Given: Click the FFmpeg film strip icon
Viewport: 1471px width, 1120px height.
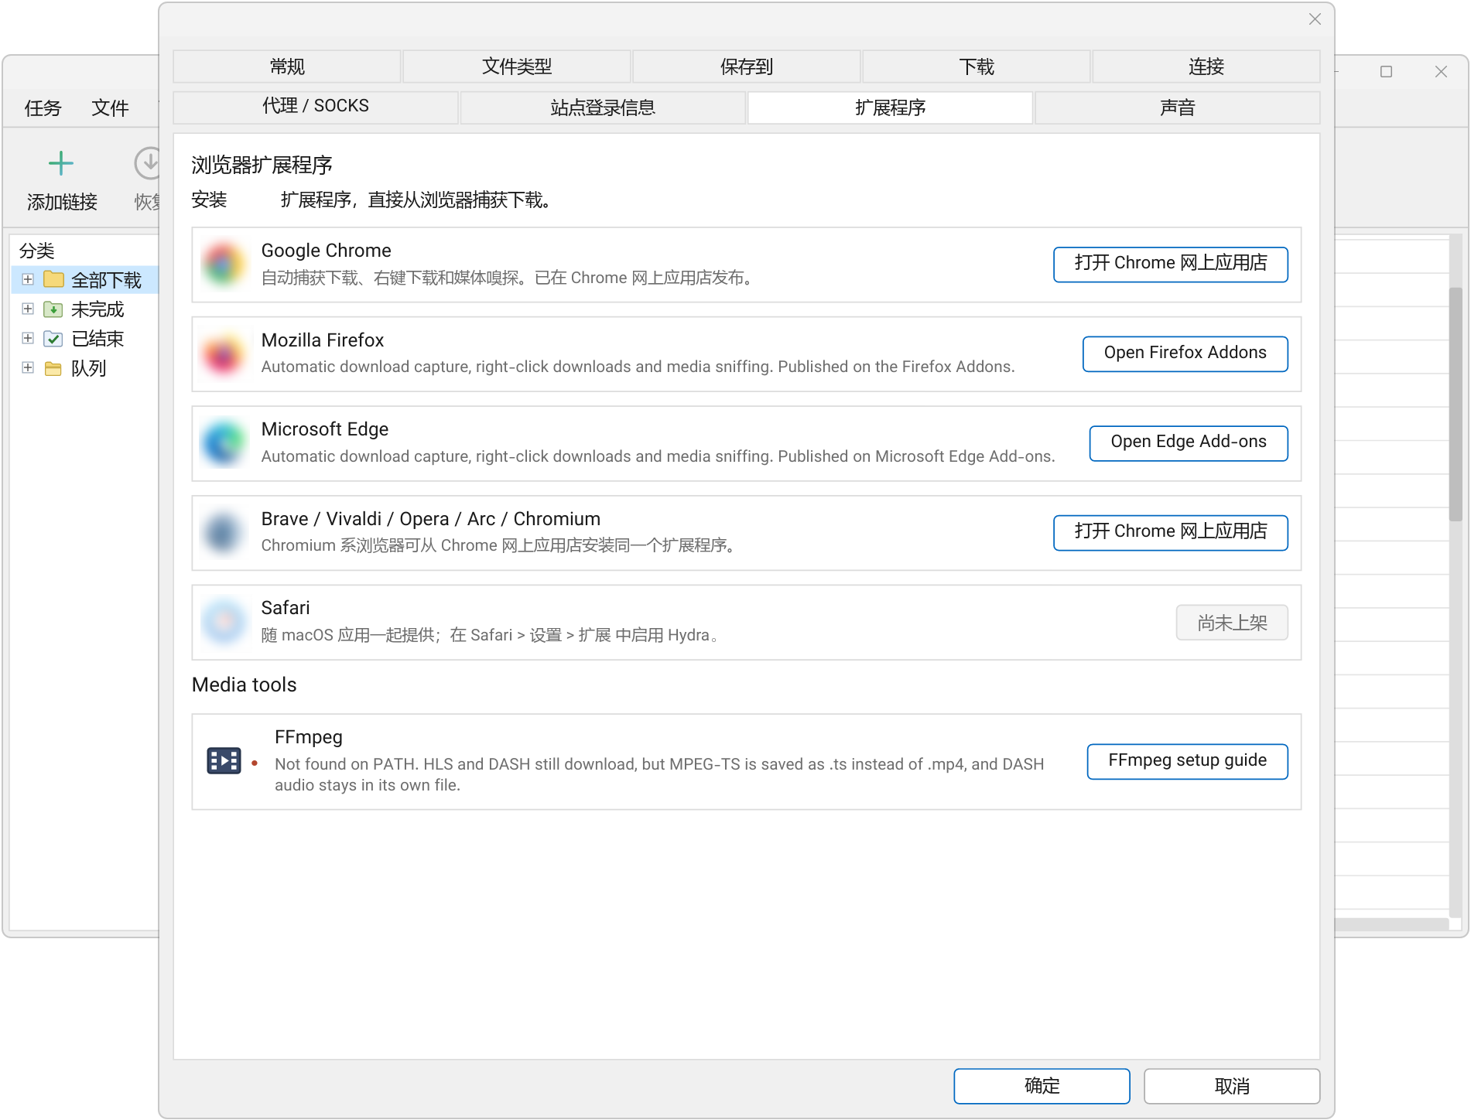Looking at the screenshot, I should coord(224,761).
